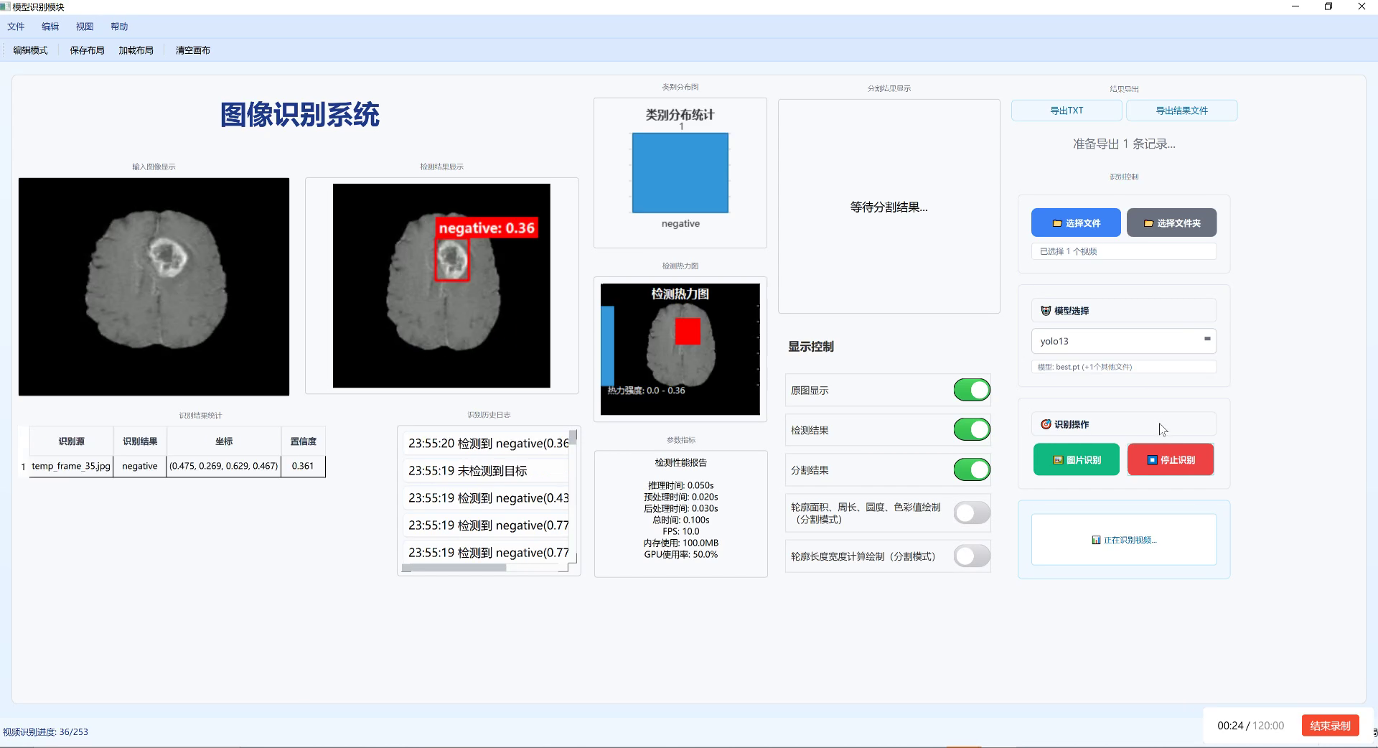Click 清空画布 toolbar item
The height and width of the screenshot is (748, 1378).
tap(193, 50)
